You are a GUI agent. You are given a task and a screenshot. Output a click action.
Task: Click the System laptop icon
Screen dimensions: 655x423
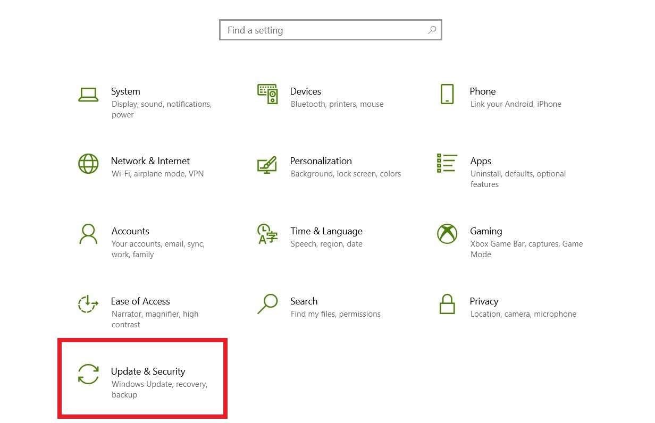pos(88,95)
